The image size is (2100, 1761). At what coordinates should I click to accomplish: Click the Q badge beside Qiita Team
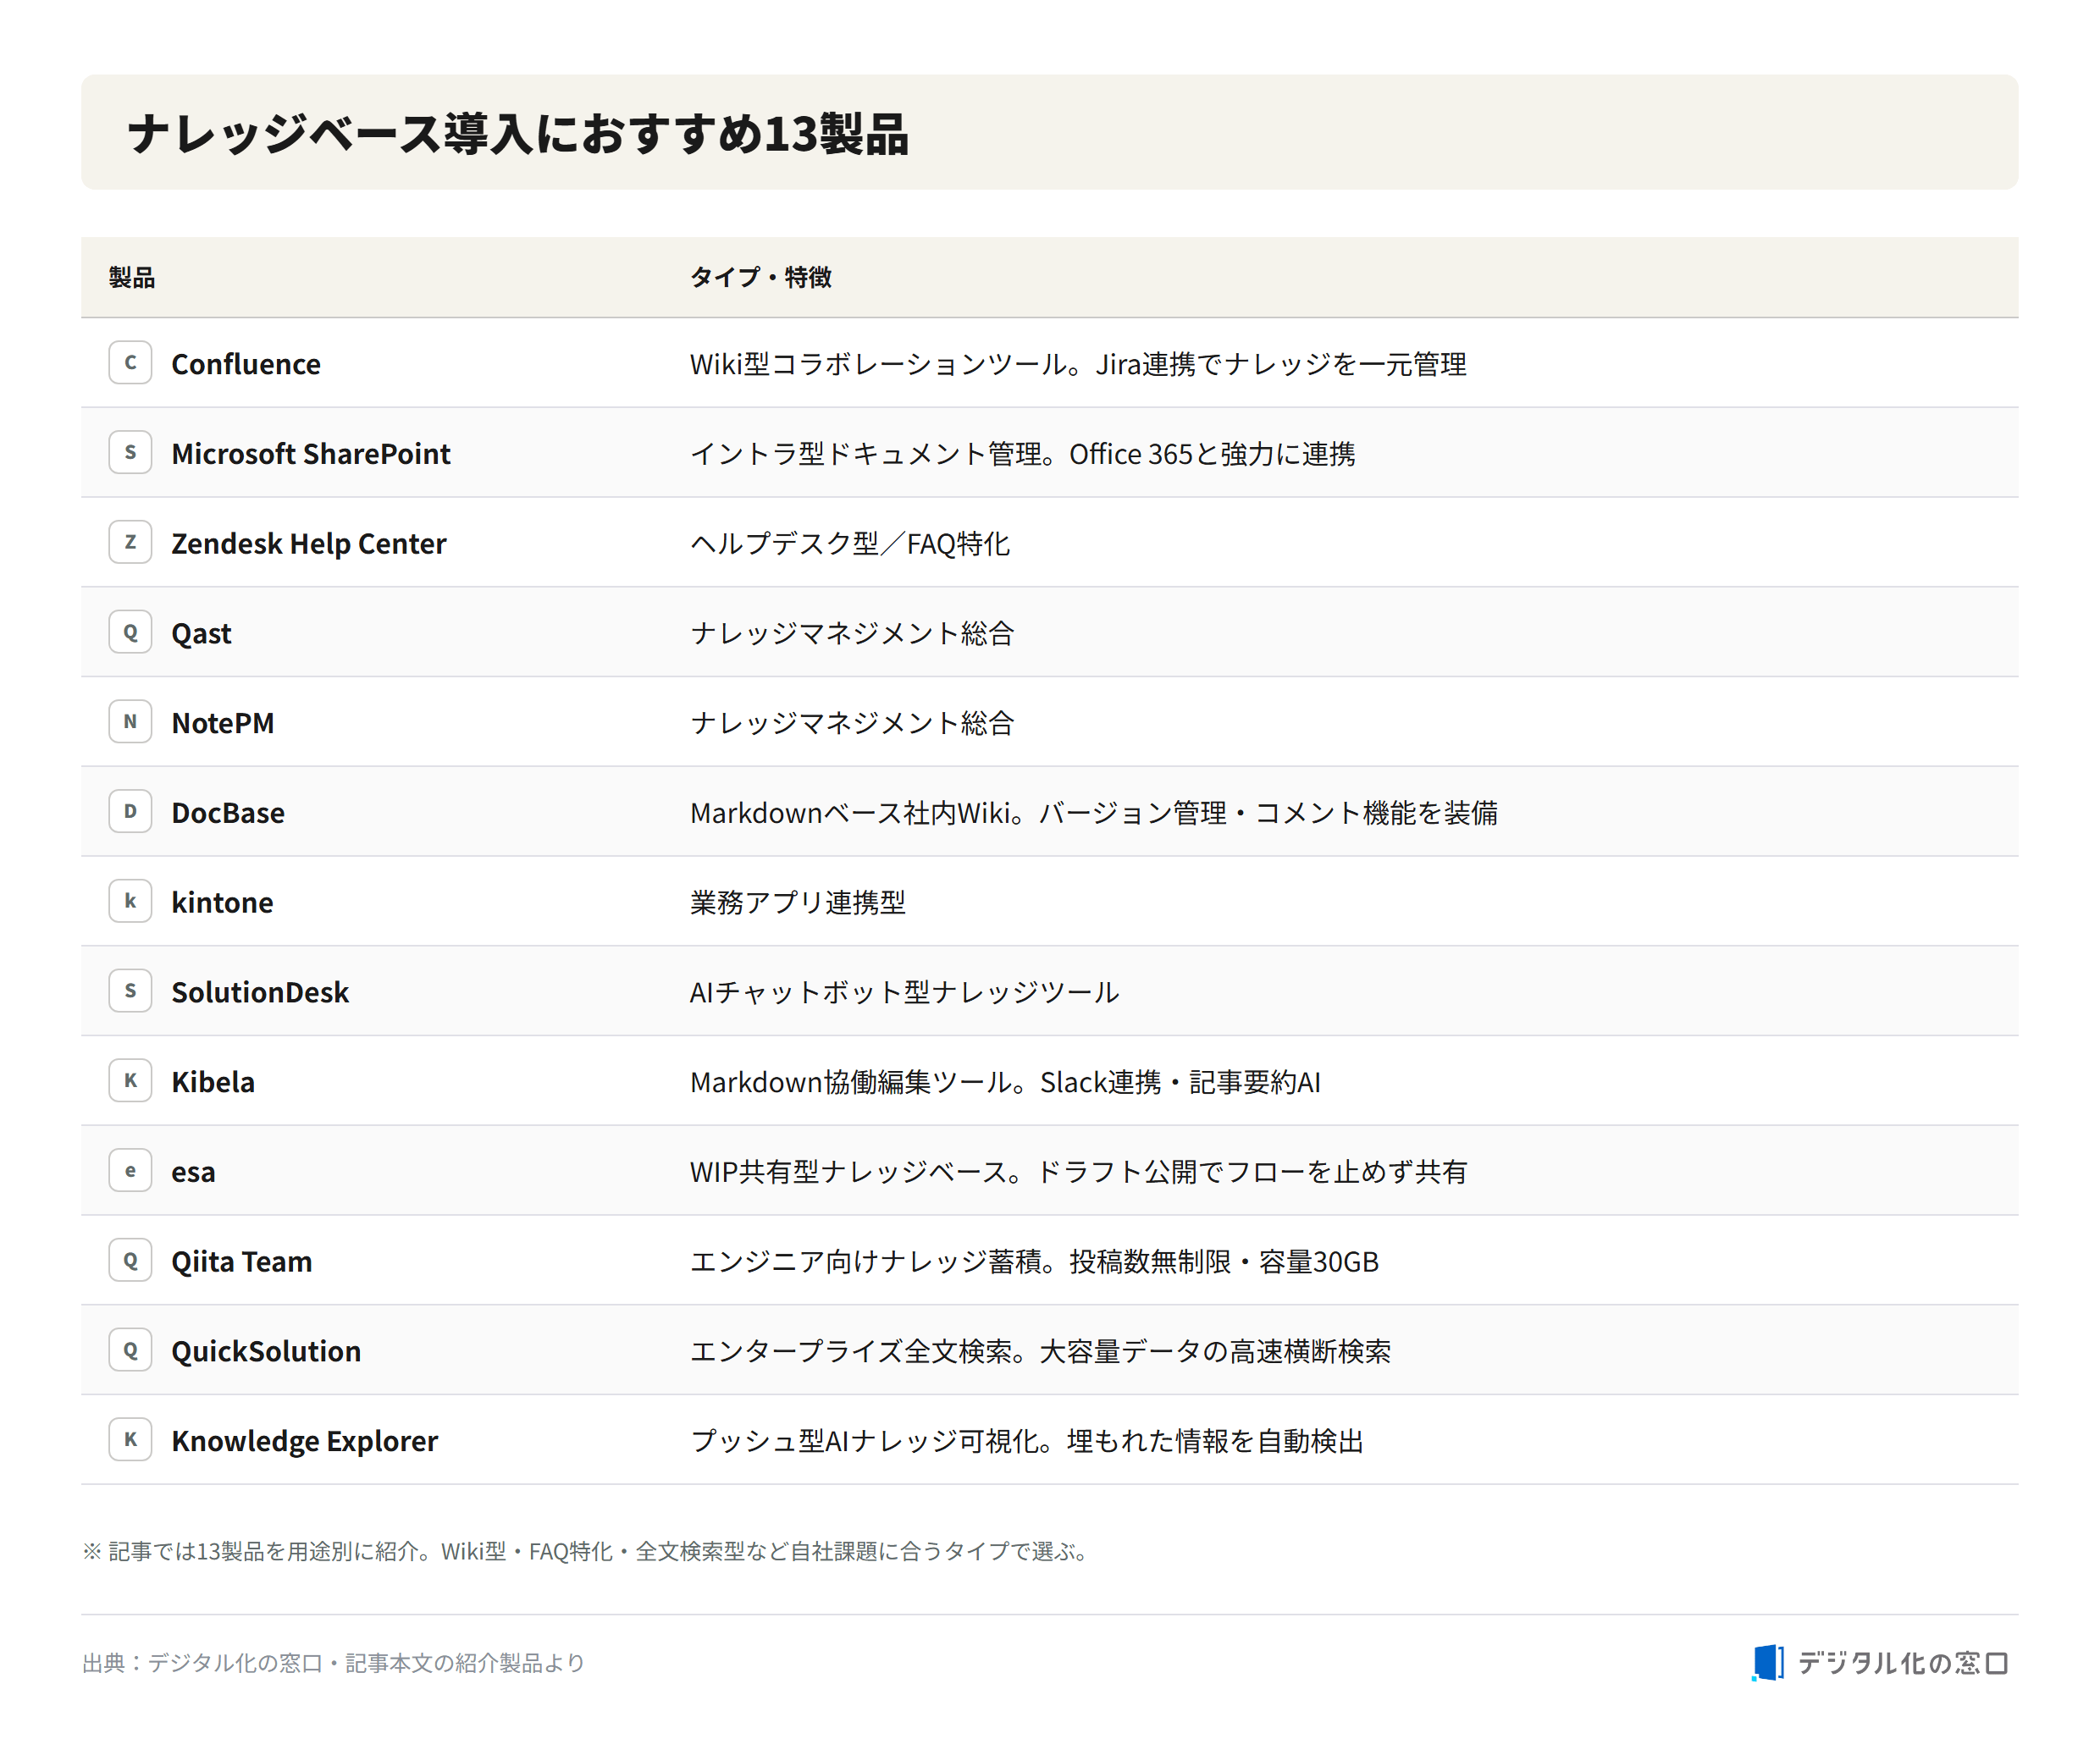[130, 1261]
